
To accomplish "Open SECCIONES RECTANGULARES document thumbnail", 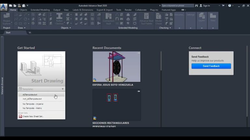I will click(x=117, y=105).
